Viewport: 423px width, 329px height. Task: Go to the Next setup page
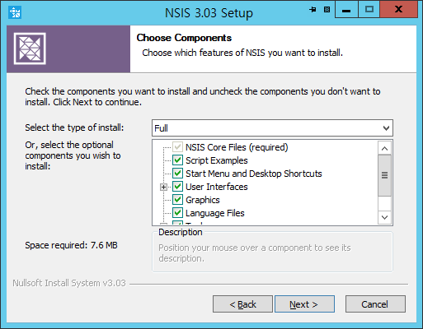304,304
